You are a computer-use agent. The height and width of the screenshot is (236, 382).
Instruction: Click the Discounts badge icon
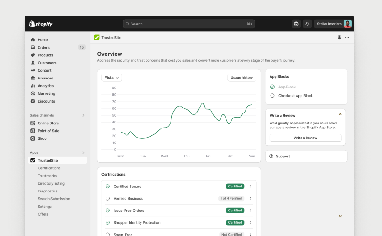[x=33, y=101]
